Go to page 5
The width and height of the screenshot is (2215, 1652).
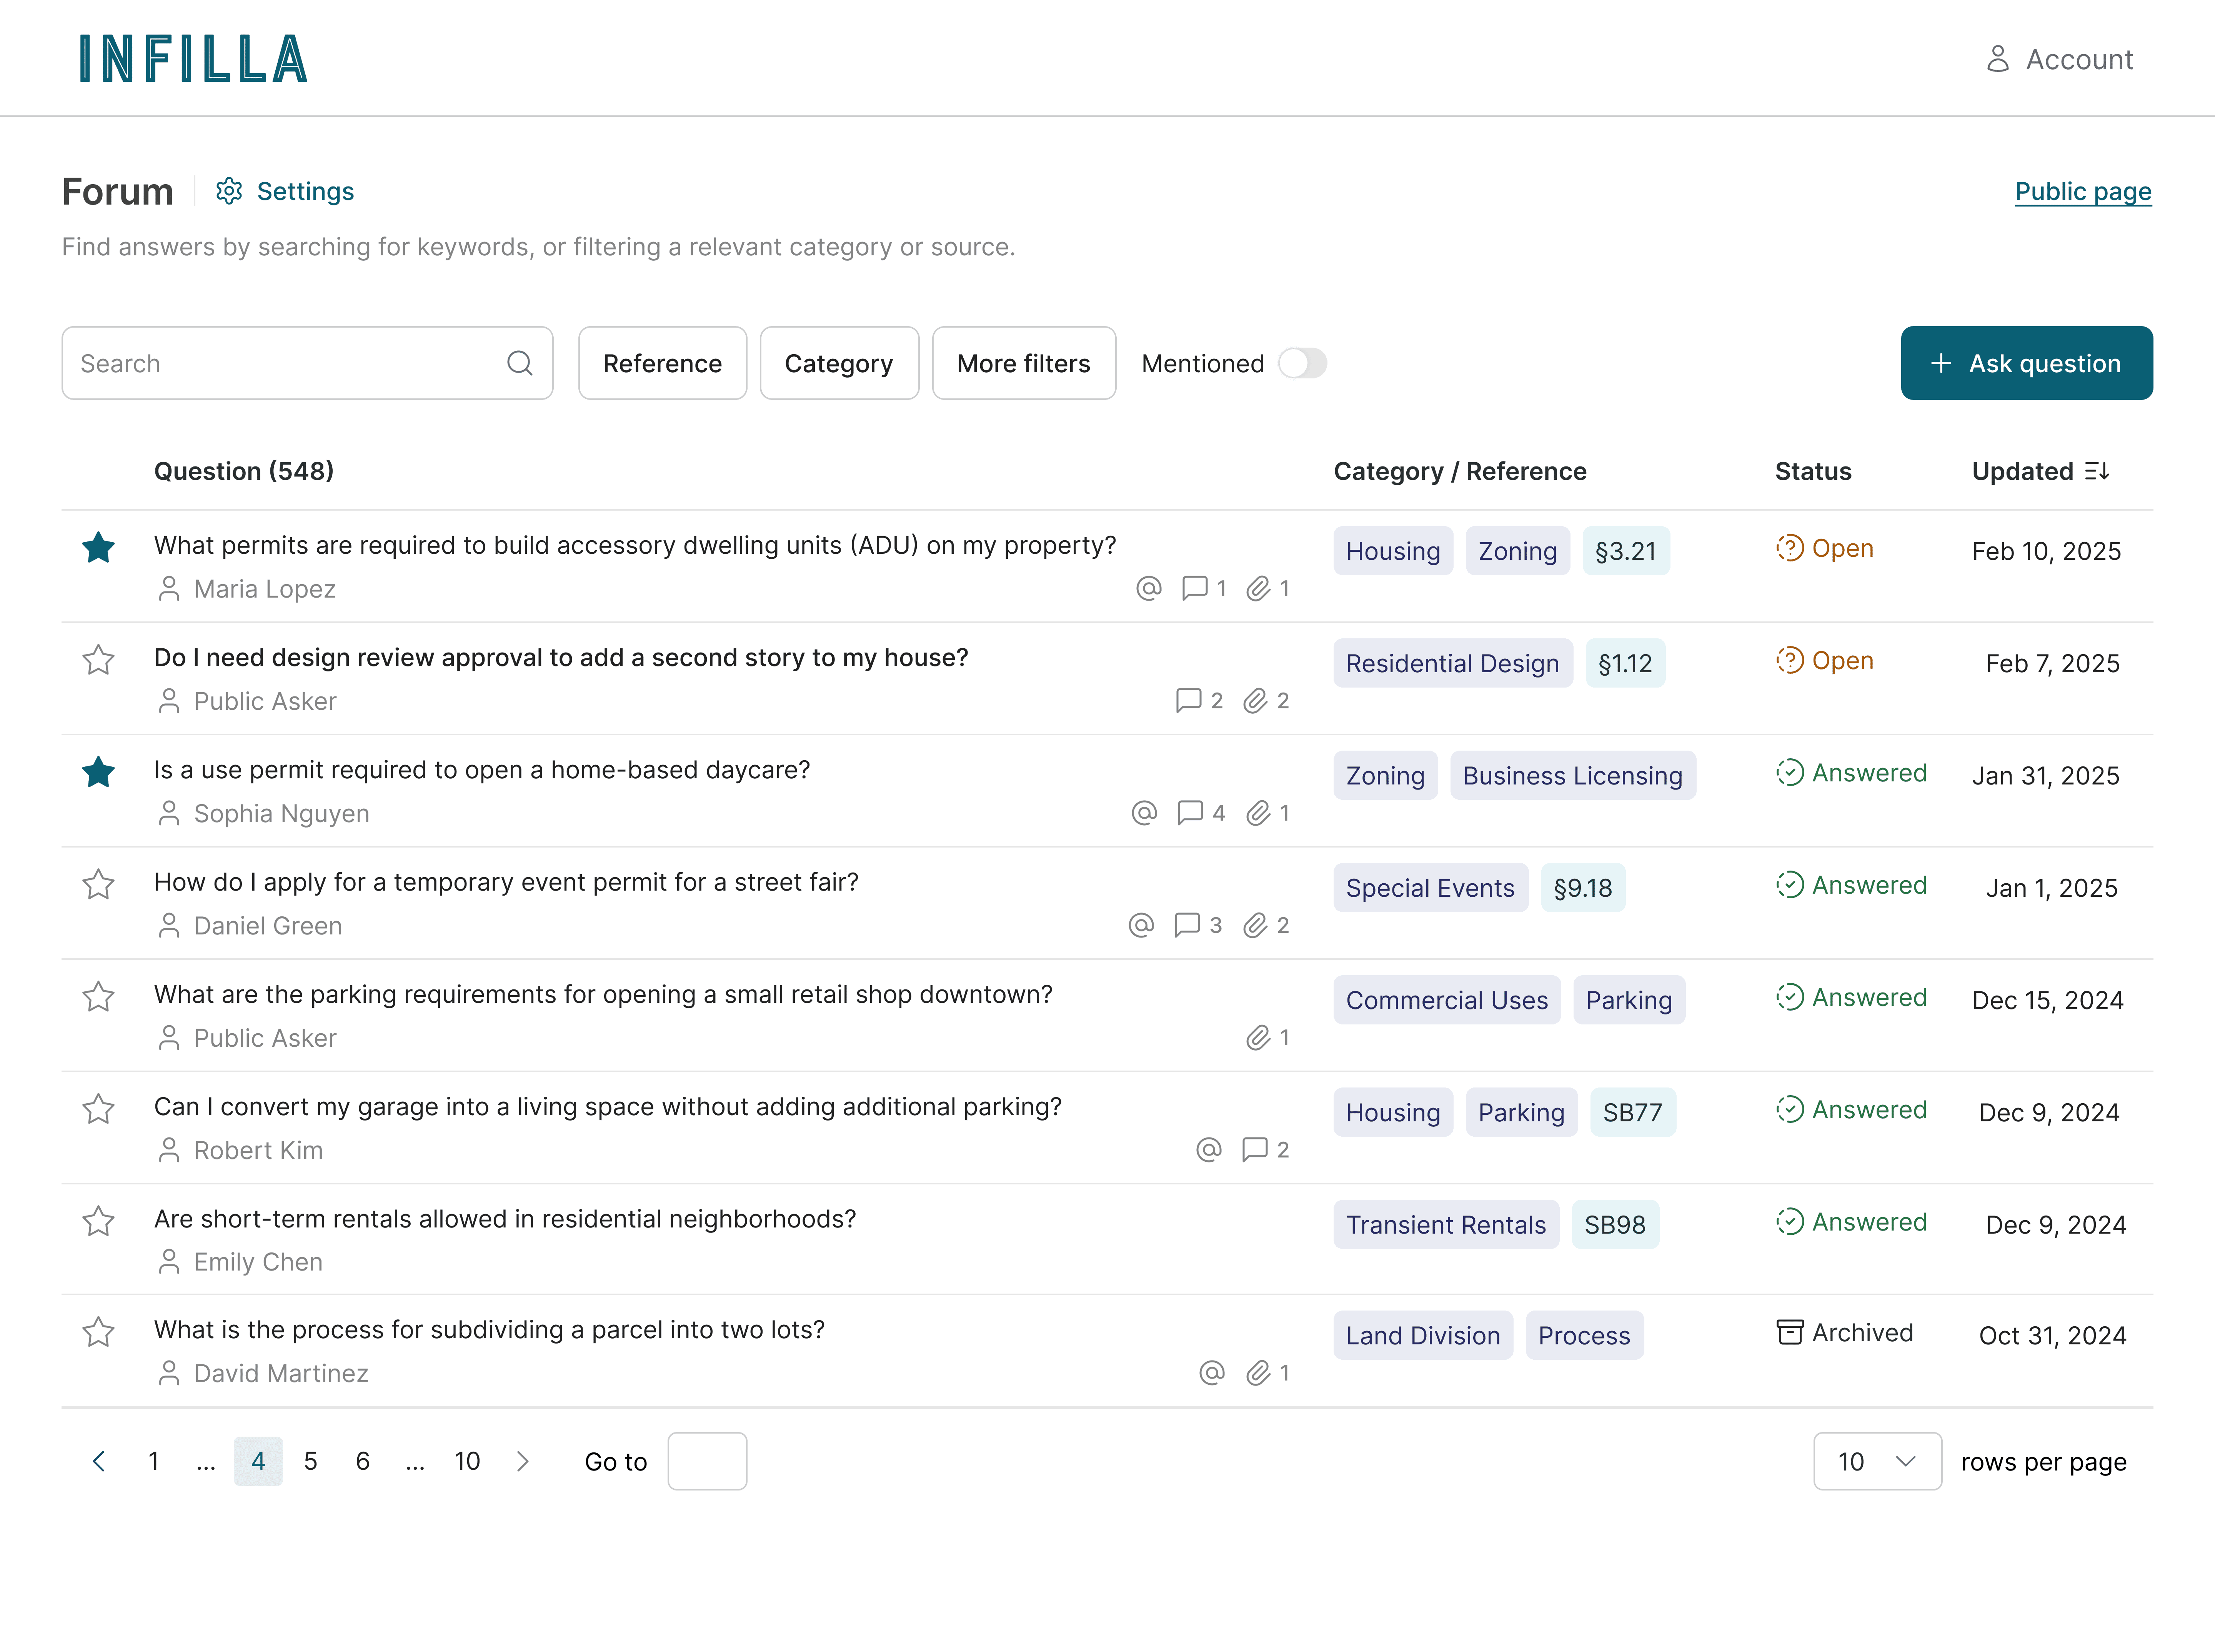click(x=310, y=1461)
